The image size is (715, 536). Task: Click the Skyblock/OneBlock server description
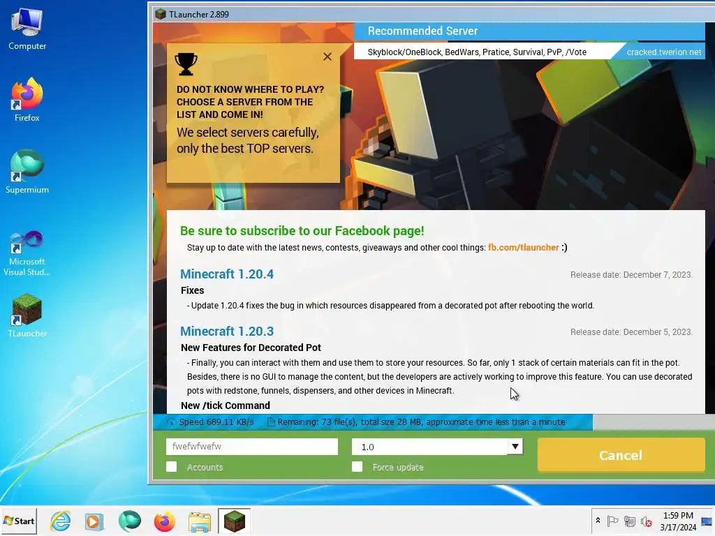click(477, 52)
